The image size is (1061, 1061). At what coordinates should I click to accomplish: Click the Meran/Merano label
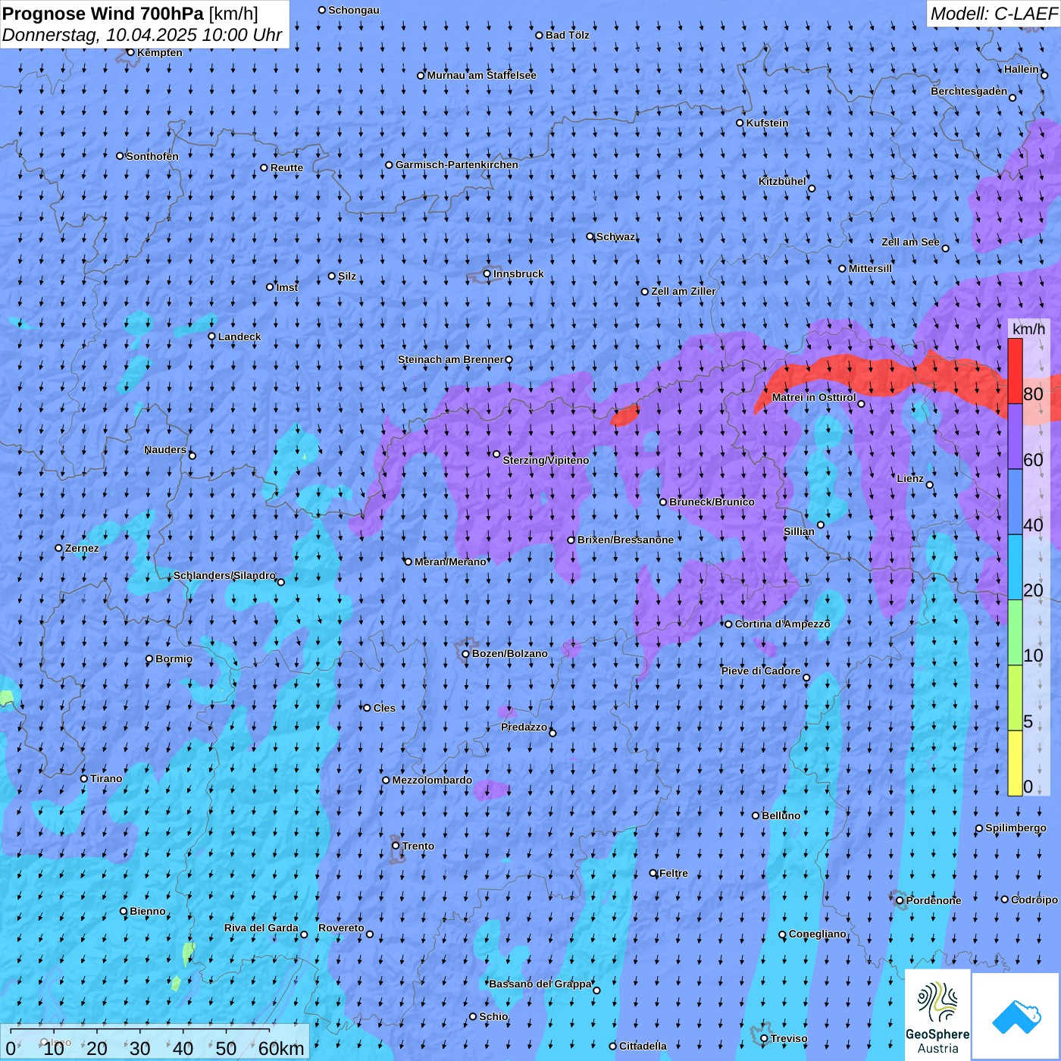(x=450, y=562)
